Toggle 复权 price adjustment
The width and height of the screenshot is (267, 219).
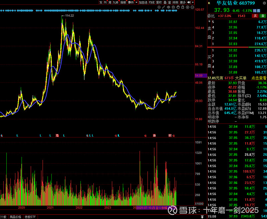159,2
